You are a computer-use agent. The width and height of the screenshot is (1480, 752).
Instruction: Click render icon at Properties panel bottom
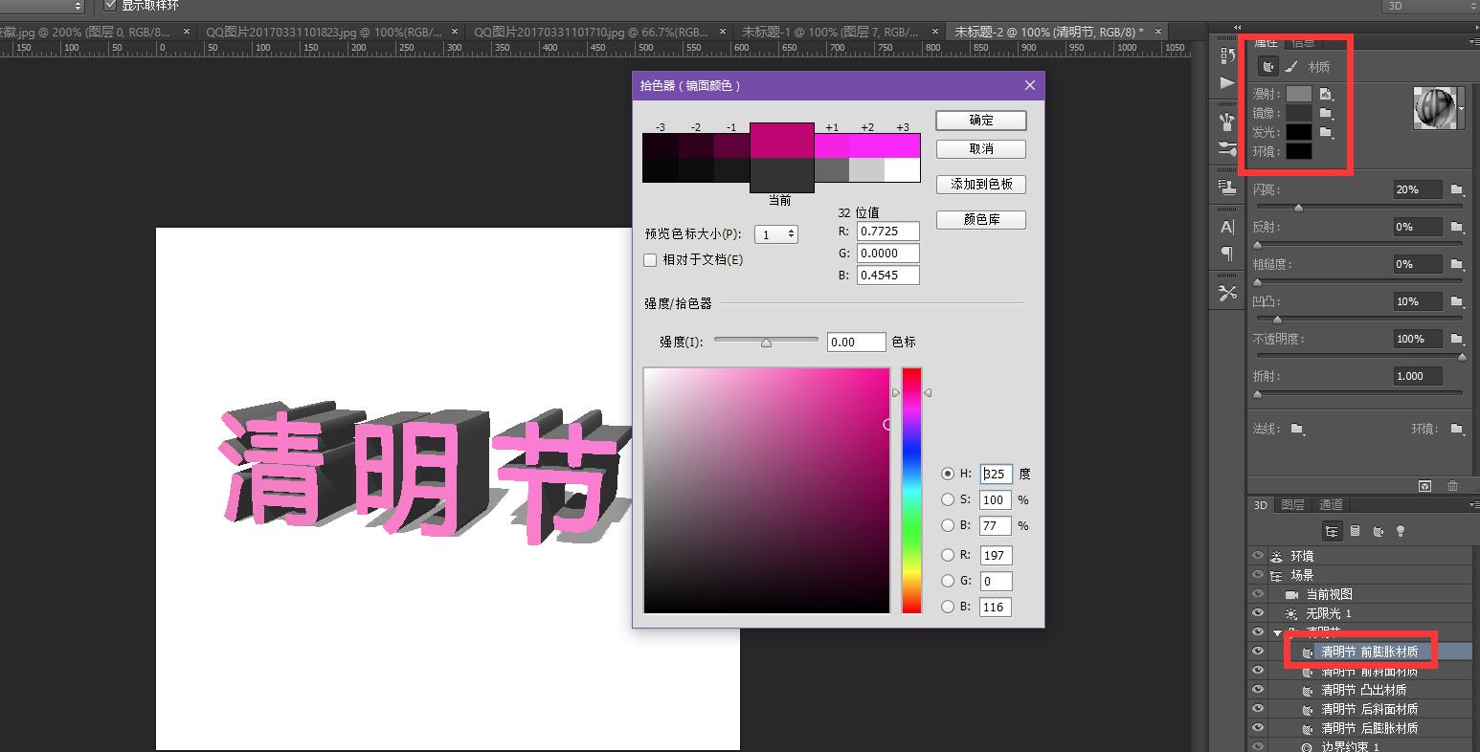pos(1424,486)
